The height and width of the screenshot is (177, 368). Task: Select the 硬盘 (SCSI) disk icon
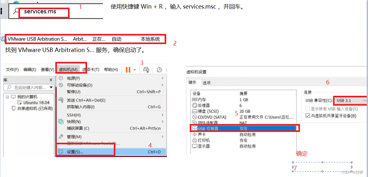[x=195, y=111]
